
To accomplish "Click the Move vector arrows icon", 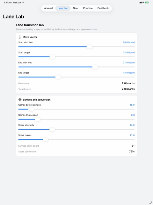I will 20,37.
